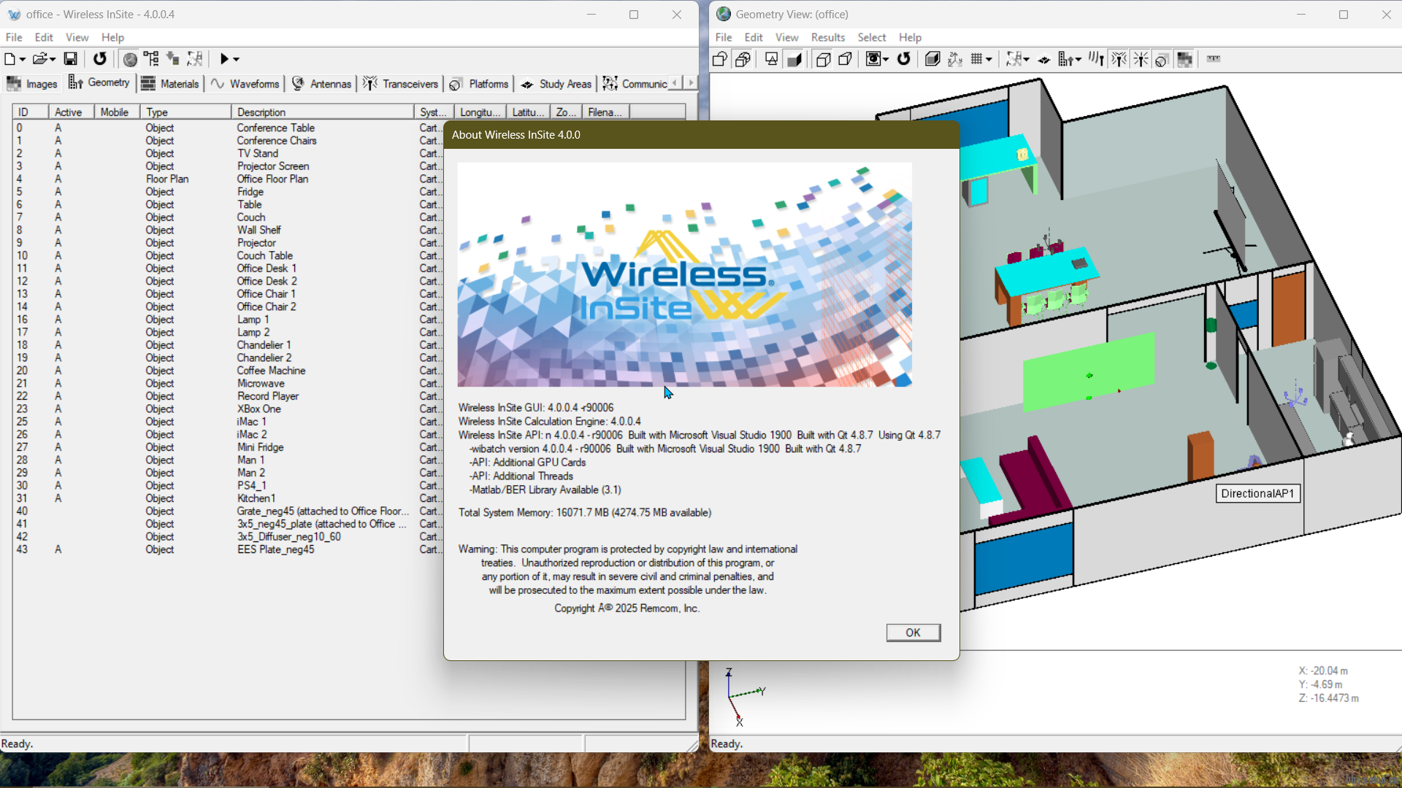The height and width of the screenshot is (788, 1402).
Task: Click the first cube view icon in Geometry View
Action: coord(720,59)
